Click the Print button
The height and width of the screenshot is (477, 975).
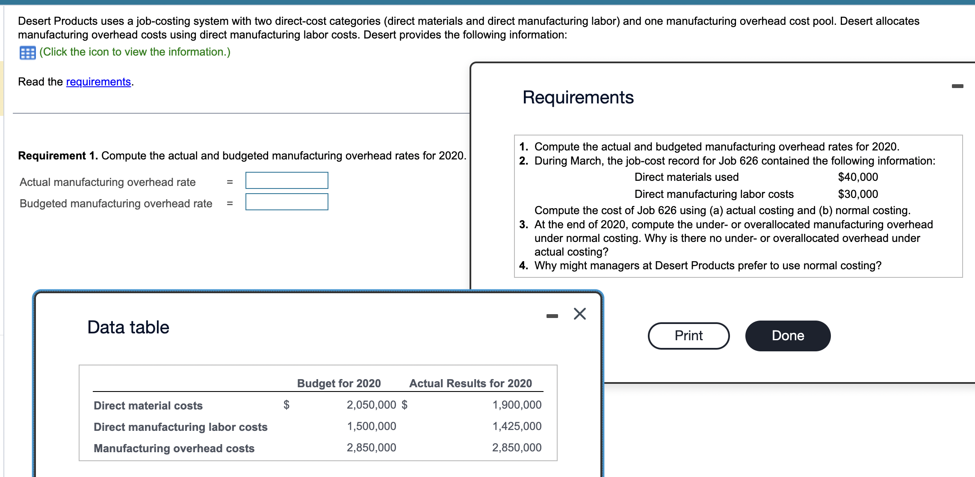[688, 336]
